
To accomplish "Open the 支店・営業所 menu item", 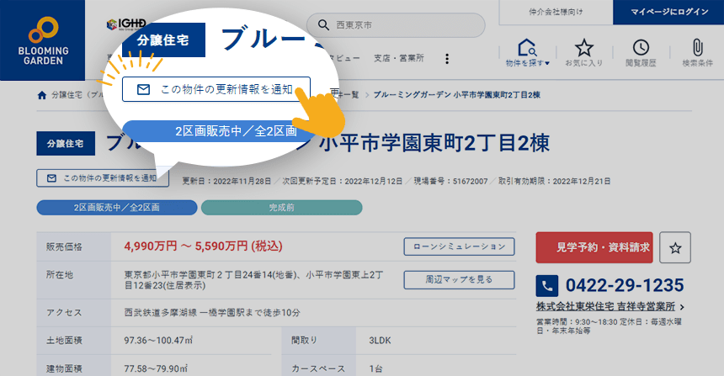I will coord(399,59).
